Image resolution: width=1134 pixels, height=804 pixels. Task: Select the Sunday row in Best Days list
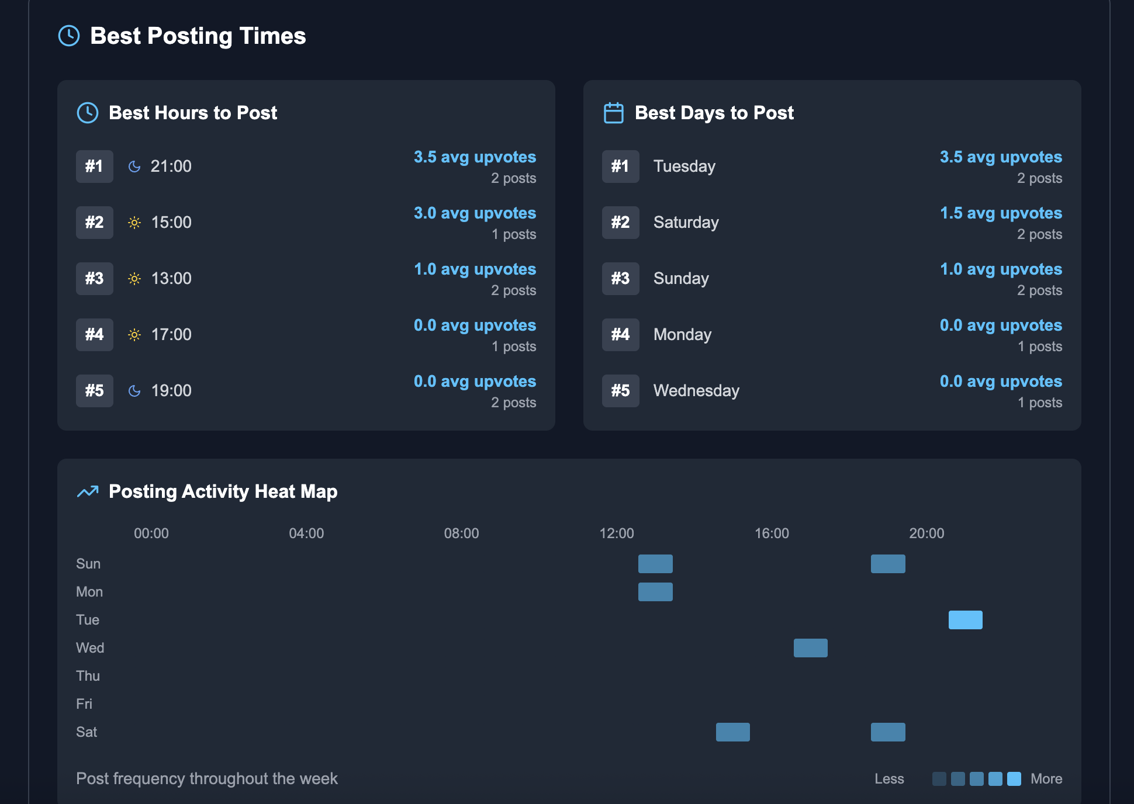click(x=680, y=279)
